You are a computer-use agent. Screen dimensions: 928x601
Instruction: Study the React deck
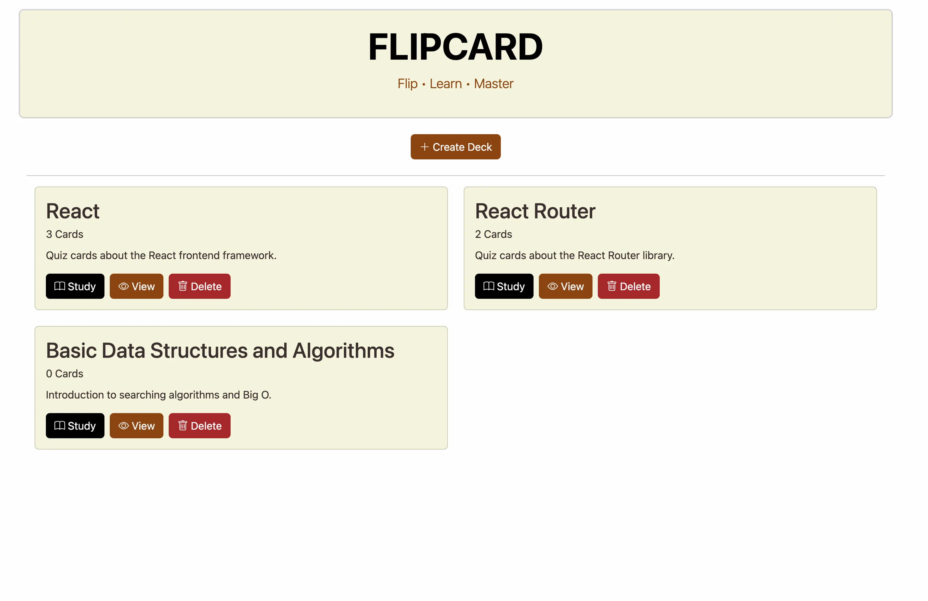75,286
